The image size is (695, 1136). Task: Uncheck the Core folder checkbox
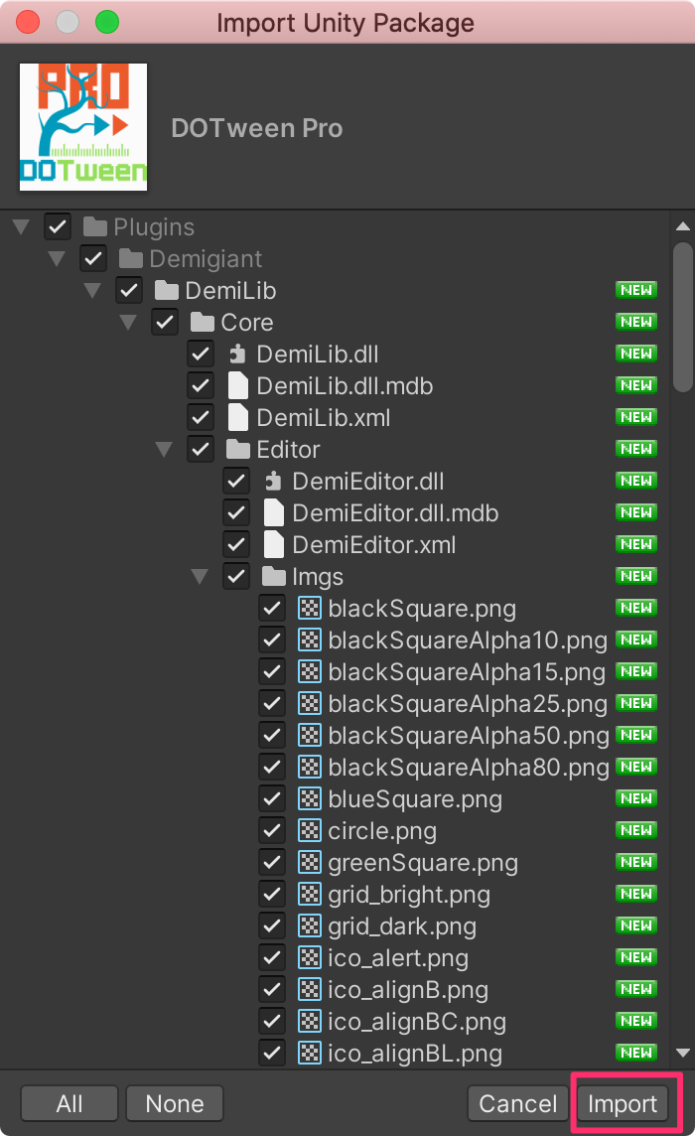pyautogui.click(x=165, y=323)
